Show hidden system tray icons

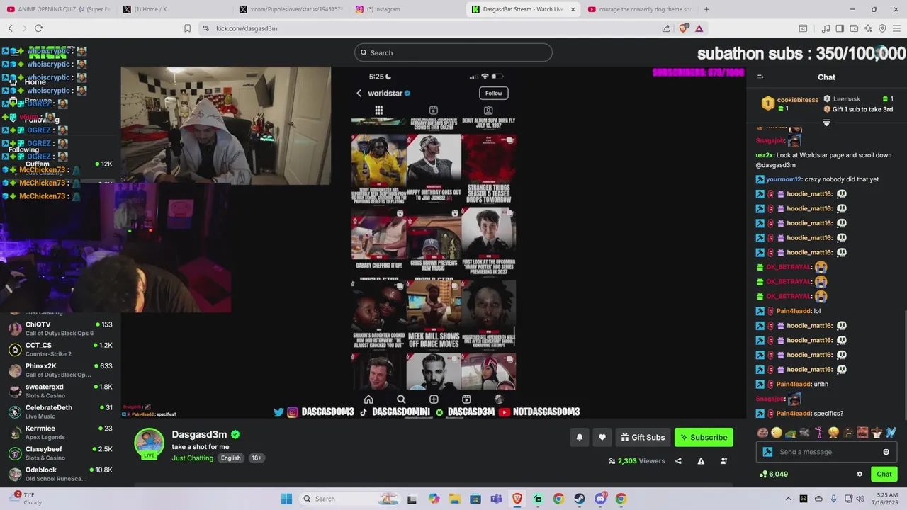click(787, 499)
